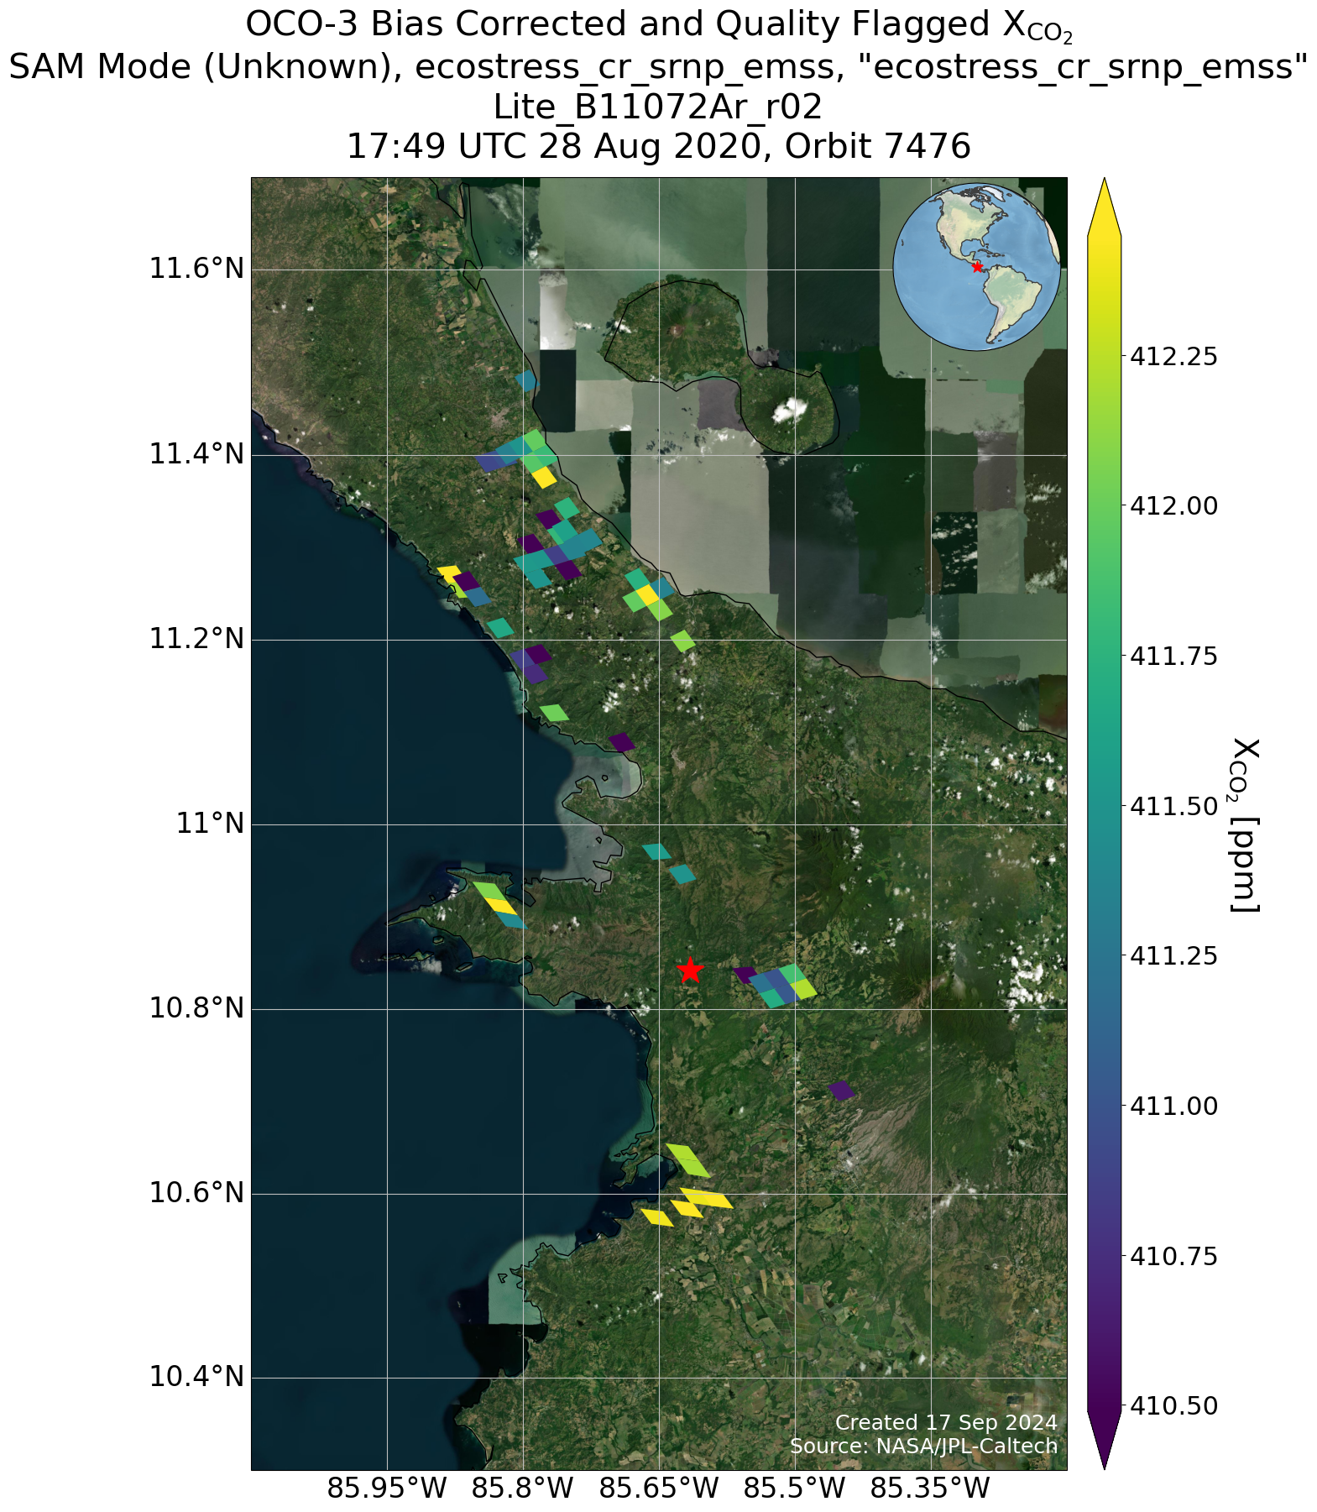Click the 11.6°N latitude label
The image size is (1317, 1512).
196,269
